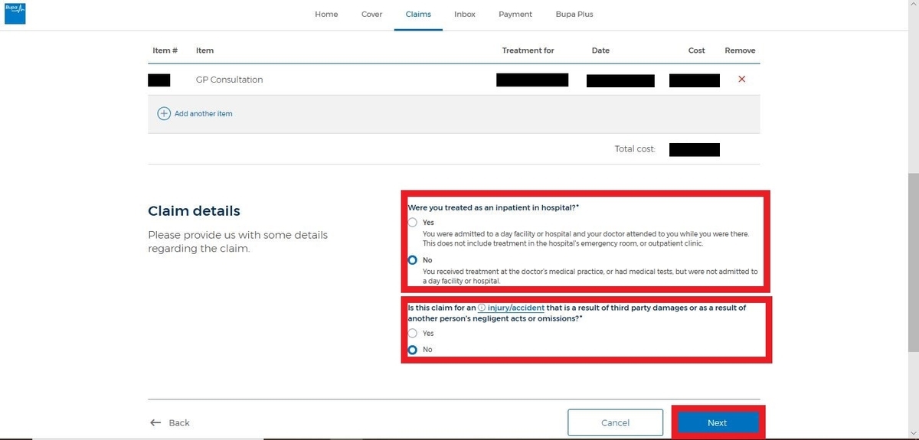Screen dimensions: 919x440
Task: Click the Add another item link
Action: (204, 113)
